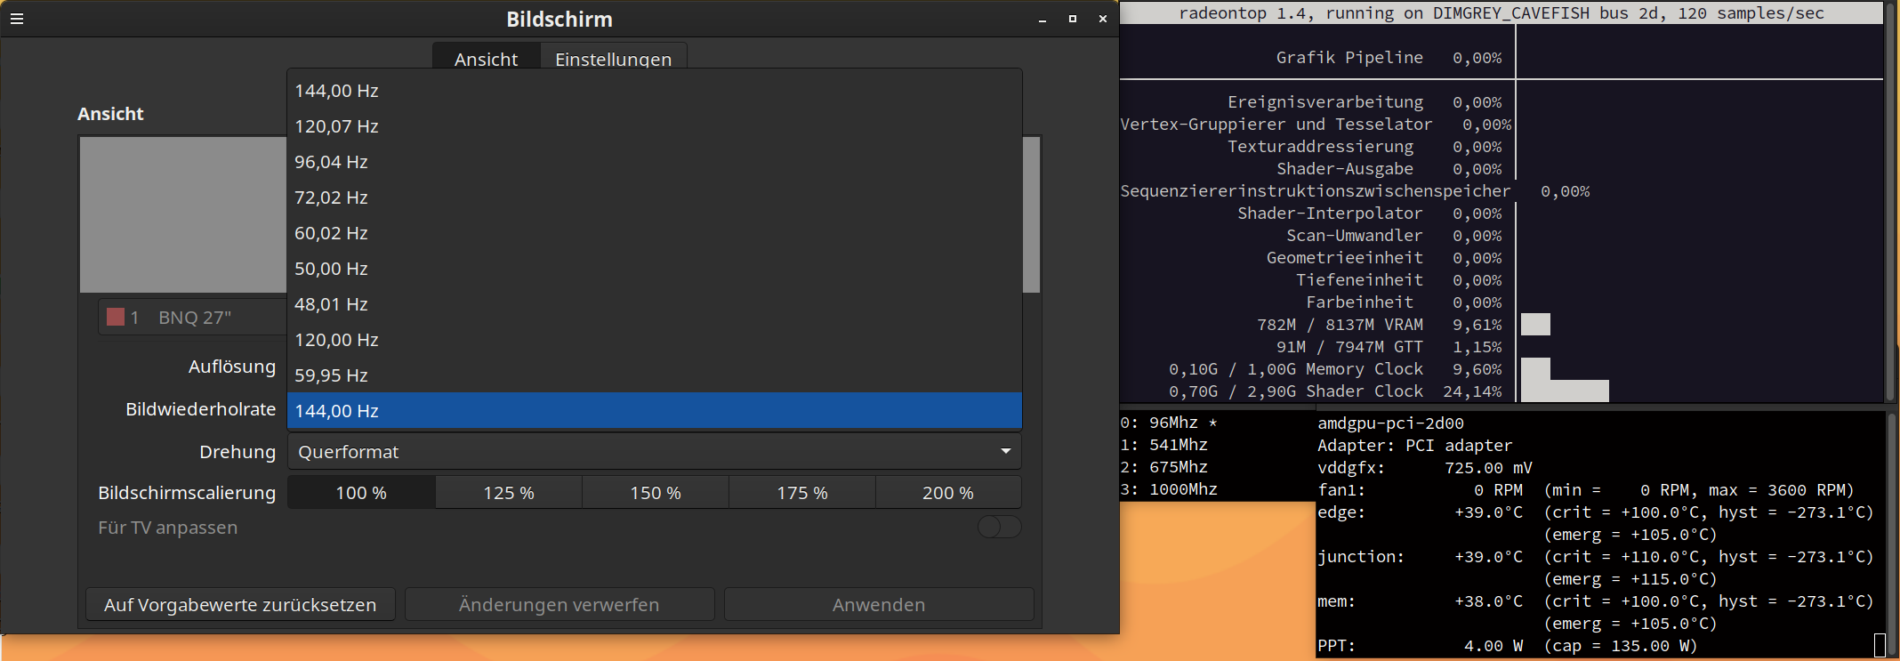Choose 72,02 Hz refresh rate
This screenshot has width=1900, height=661.
pyautogui.click(x=655, y=197)
